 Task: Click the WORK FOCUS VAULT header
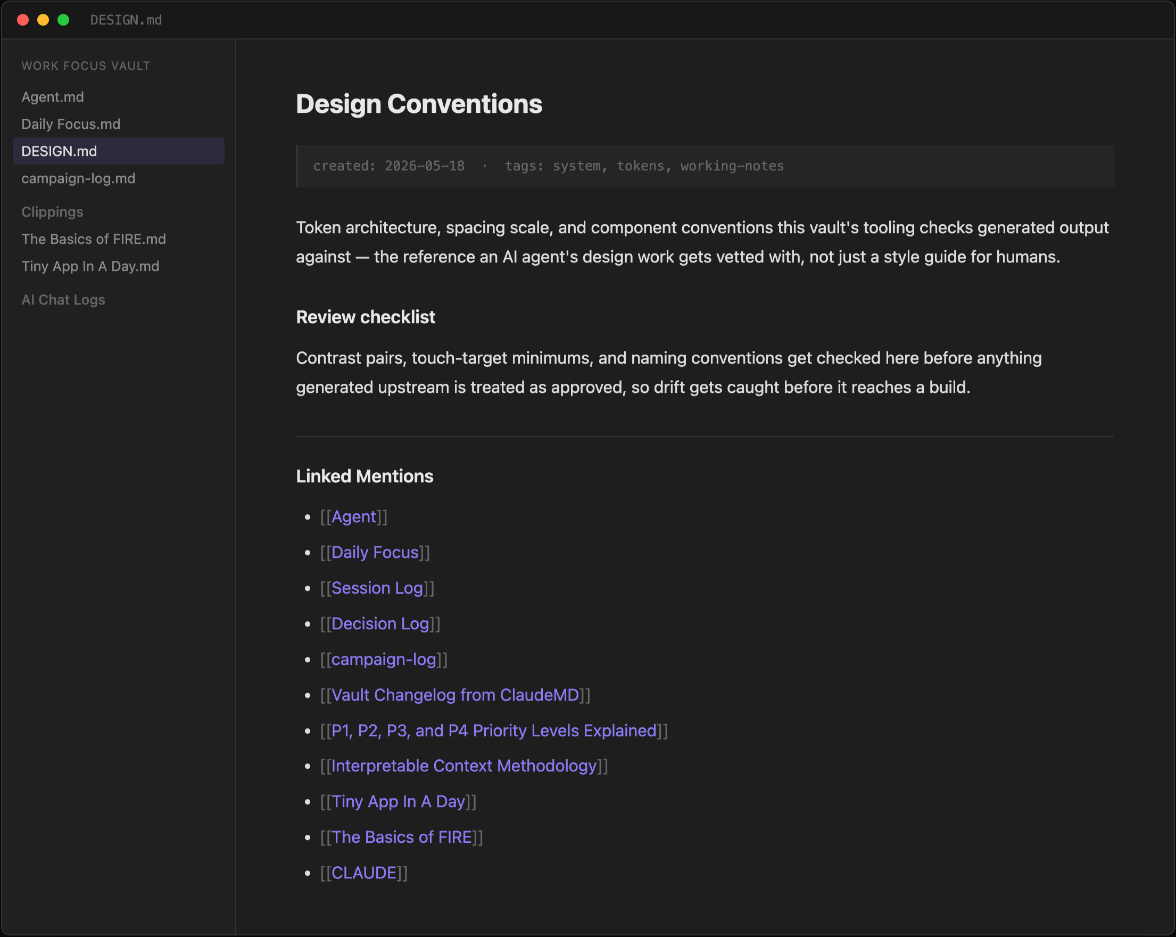[x=86, y=66]
